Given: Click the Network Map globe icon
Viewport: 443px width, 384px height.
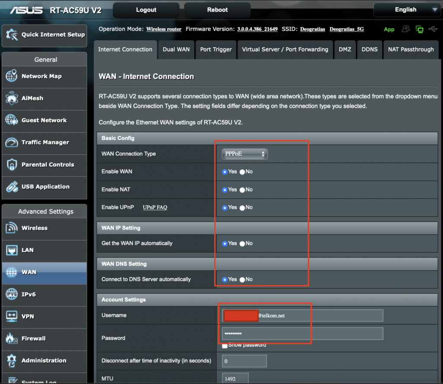Looking at the screenshot, I should (11, 76).
